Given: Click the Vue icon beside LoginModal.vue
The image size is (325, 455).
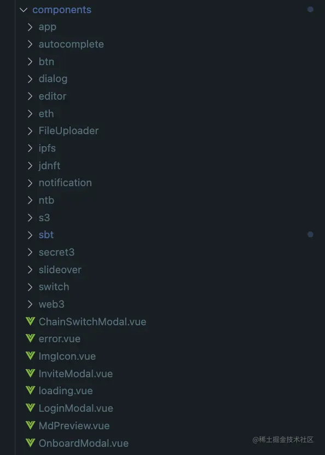Looking at the screenshot, I should (31, 408).
